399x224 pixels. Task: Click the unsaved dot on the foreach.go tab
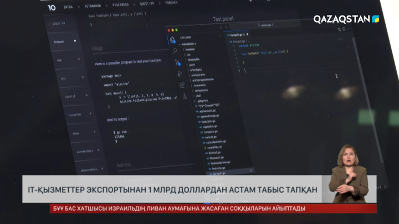247,34
